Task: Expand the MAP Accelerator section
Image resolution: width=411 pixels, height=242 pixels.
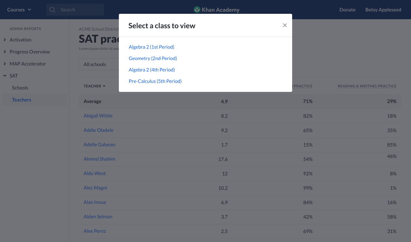Action: click(x=5, y=64)
